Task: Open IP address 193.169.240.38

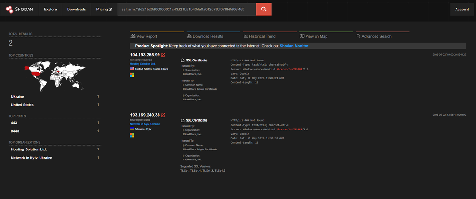Action: [145, 115]
